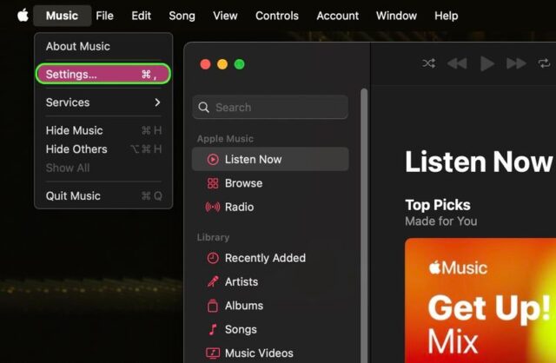Open the Apple menu
This screenshot has width=556, height=363.
[x=23, y=16]
